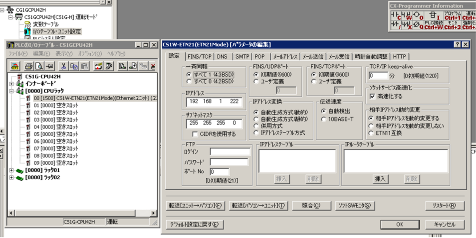Click the normally open contact icon (C)
Screen dimensions: 476x238
(x=396, y=15)
